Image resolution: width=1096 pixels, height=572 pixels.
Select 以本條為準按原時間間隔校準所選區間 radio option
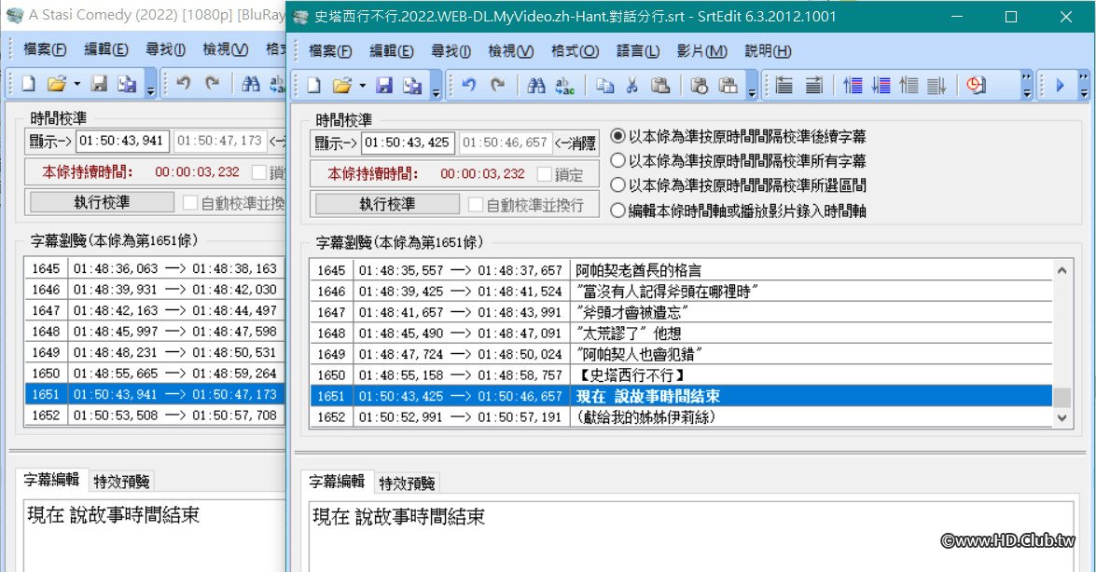738,185
